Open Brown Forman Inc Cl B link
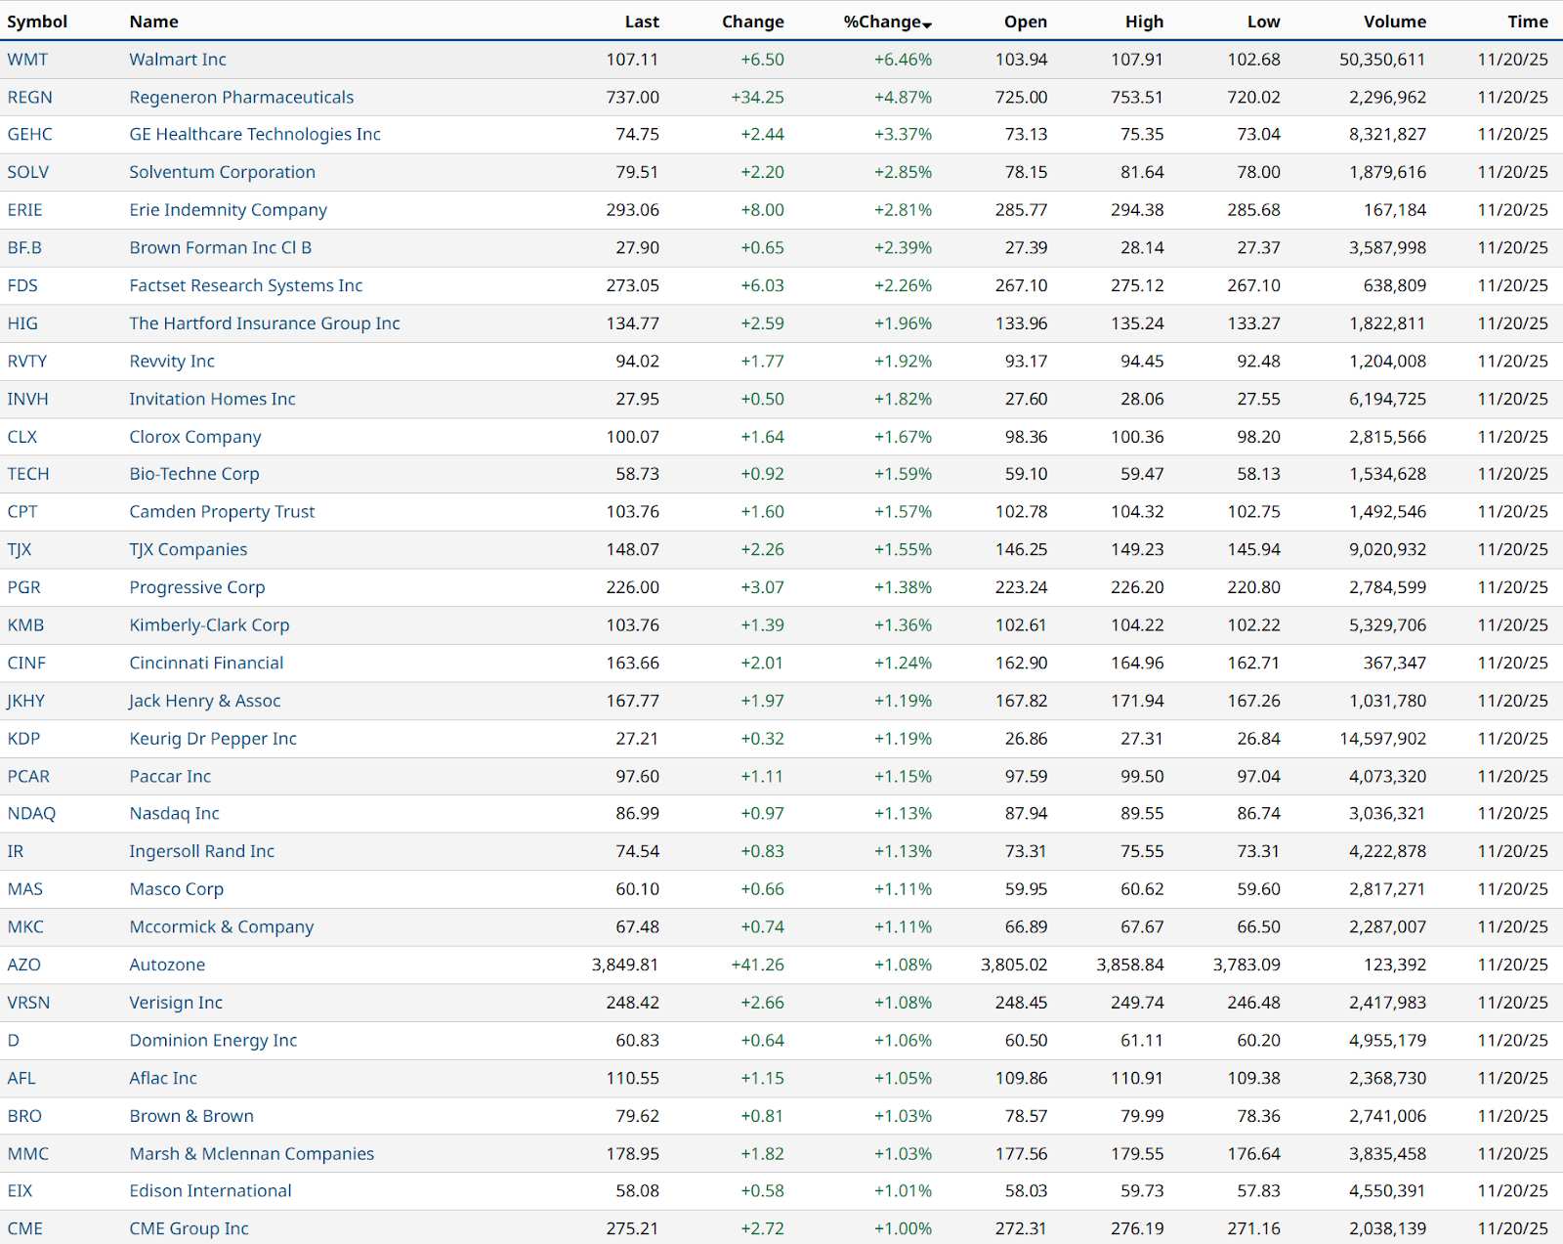 coord(221,248)
